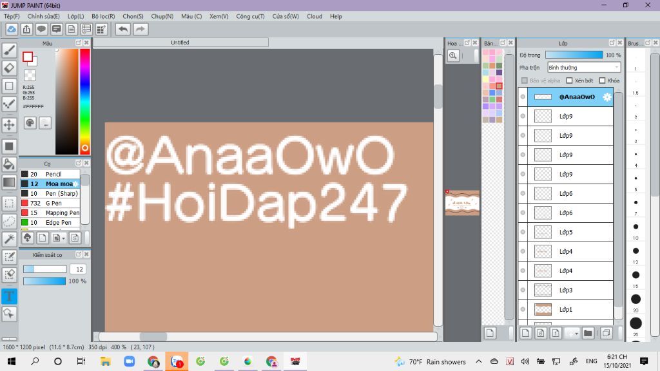Select the Text tool
This screenshot has width=660, height=371.
[x=9, y=296]
